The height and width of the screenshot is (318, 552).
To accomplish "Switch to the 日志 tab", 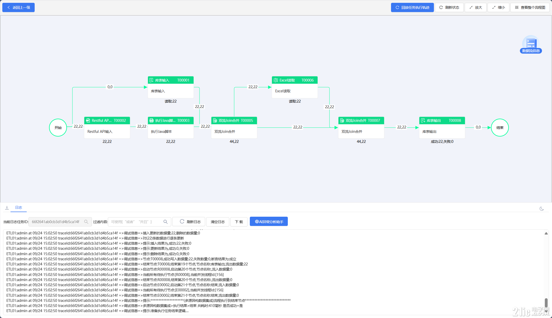I will [x=18, y=207].
